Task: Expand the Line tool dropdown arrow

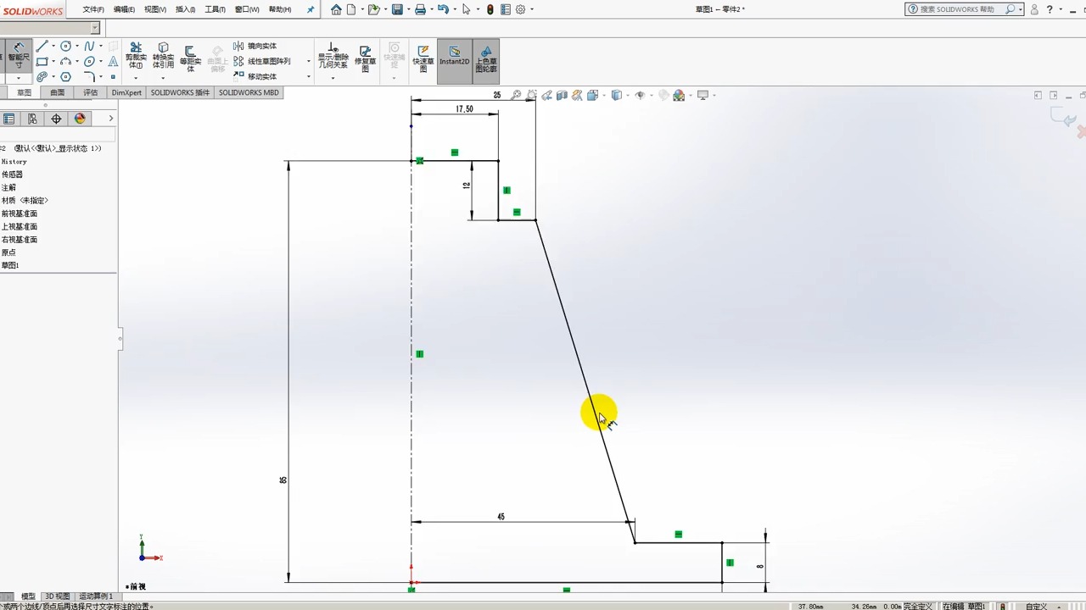Action: pos(53,47)
